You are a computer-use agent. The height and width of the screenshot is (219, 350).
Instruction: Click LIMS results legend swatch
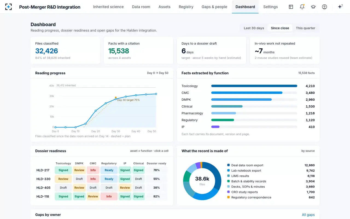[228, 176]
